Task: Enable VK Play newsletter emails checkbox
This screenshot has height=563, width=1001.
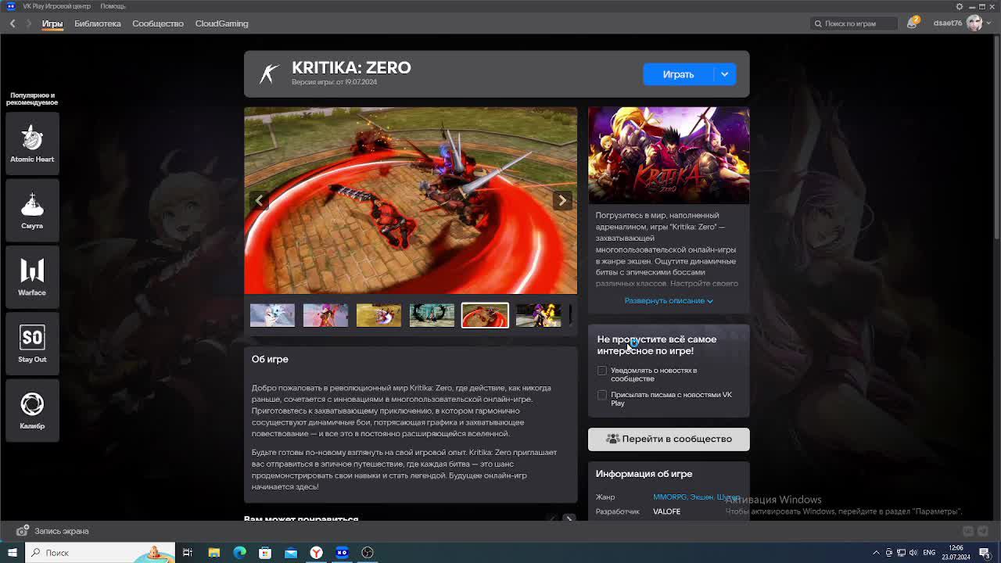Action: click(x=602, y=395)
